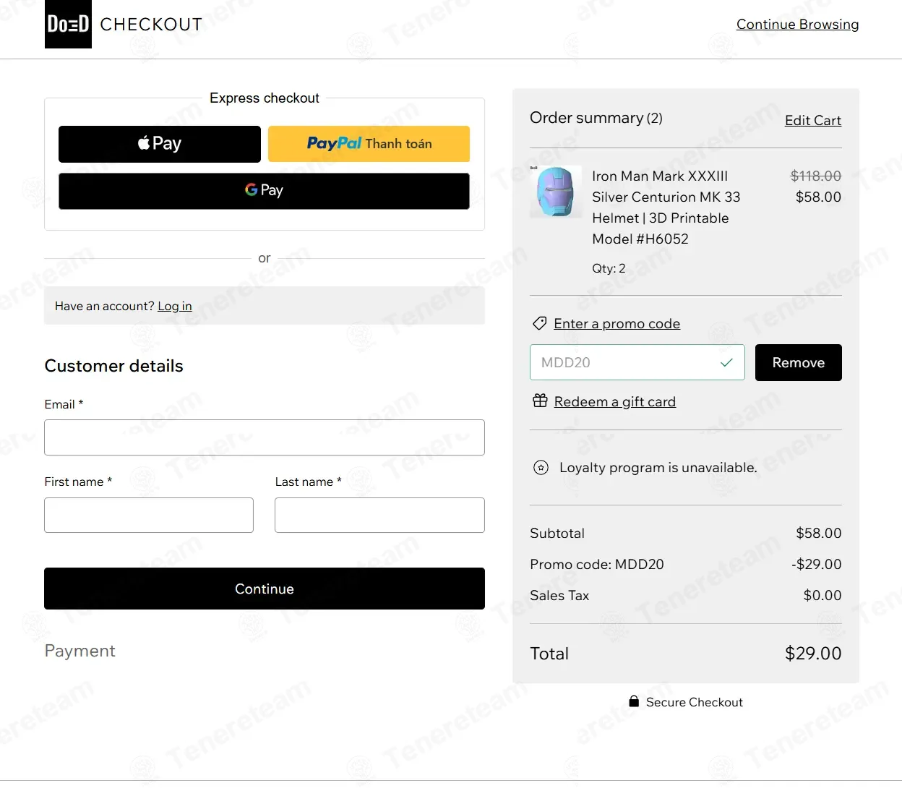Image resolution: width=902 pixels, height=791 pixels.
Task: Click the Promo code: MDD20 label
Action: (x=597, y=564)
